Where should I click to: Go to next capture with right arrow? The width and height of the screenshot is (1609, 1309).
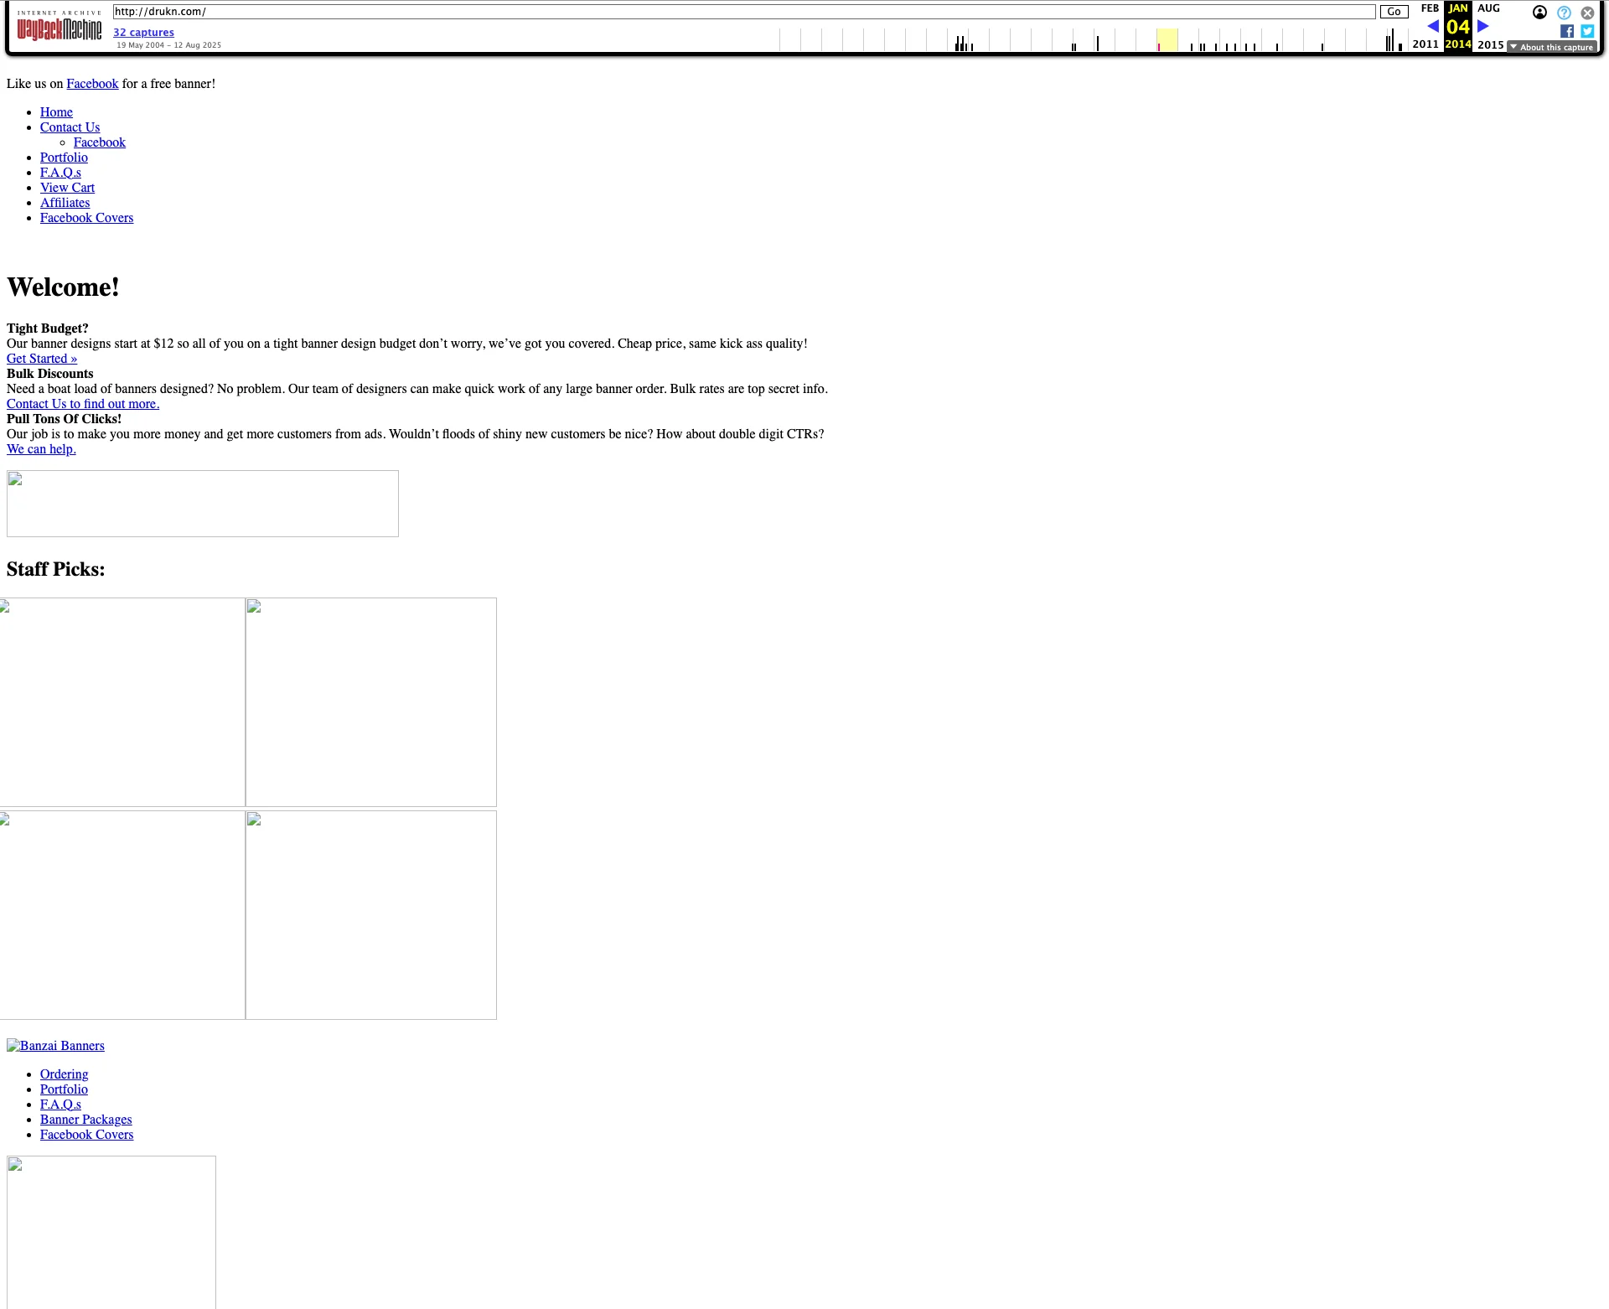point(1483,26)
